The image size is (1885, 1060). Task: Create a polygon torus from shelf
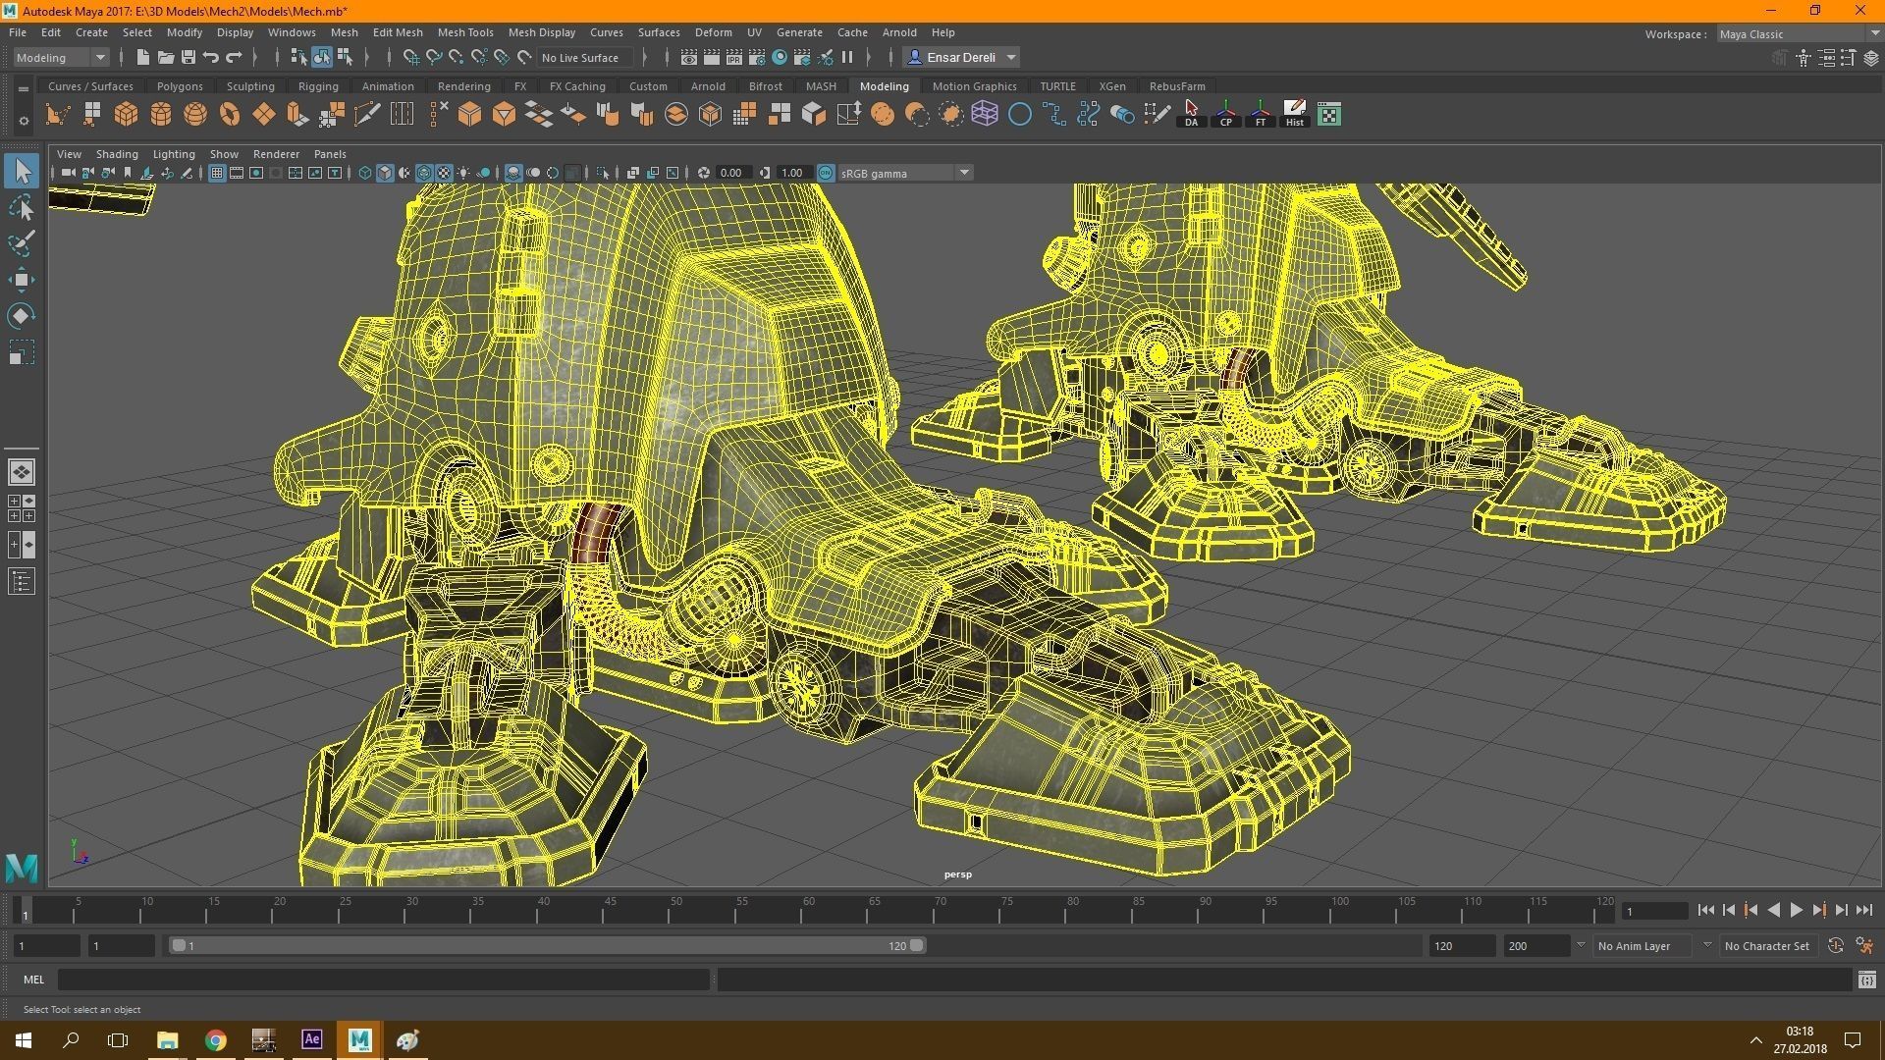[x=230, y=115]
